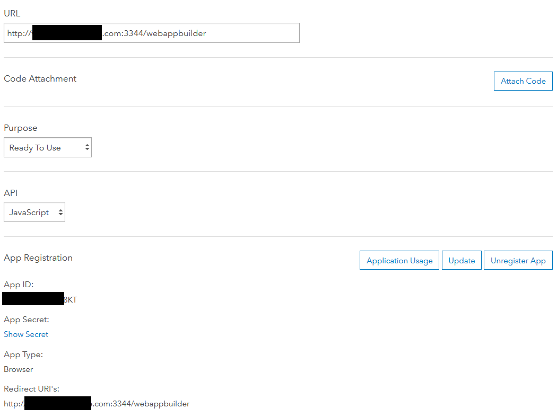Click the API section label
This screenshot has width=557, height=417.
coord(11,193)
